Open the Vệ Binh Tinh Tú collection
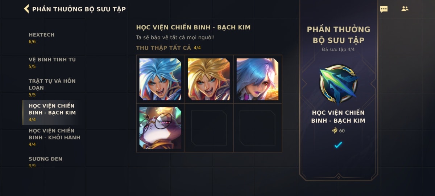The image size is (435, 196). coord(52,63)
